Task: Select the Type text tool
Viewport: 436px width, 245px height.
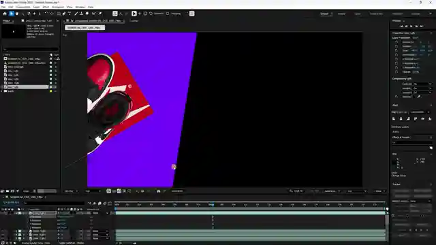Action: coord(69,14)
